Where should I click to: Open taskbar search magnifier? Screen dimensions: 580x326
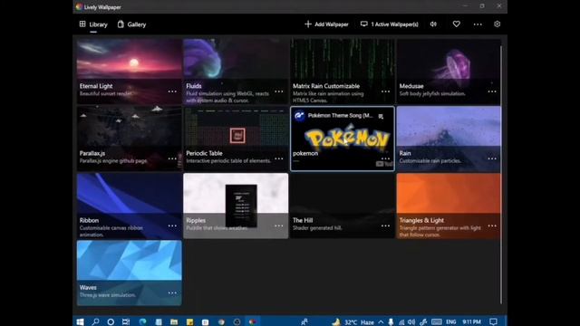pos(95,322)
